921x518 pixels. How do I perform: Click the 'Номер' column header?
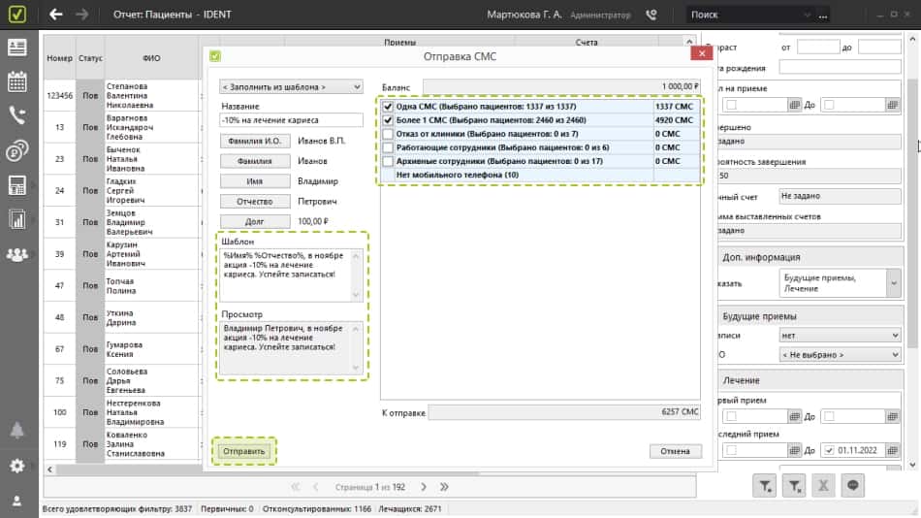(x=59, y=58)
